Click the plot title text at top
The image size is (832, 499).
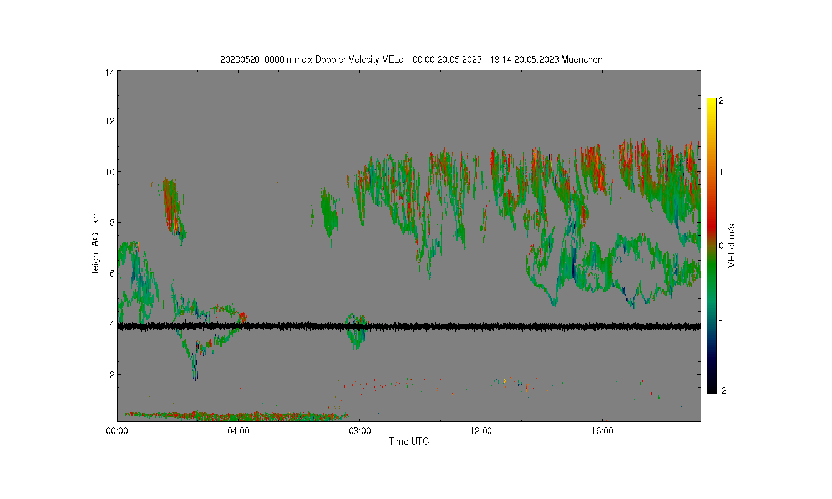tap(411, 59)
